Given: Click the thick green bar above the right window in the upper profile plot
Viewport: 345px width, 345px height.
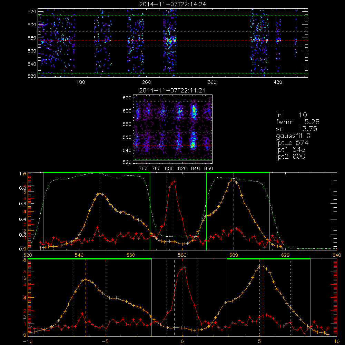Looking at the screenshot, I should coord(238,172).
